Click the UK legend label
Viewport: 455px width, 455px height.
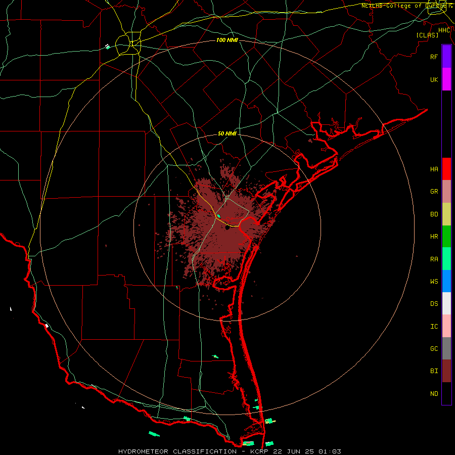[434, 79]
